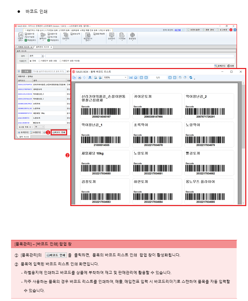Open the 표시할 목록 수 dropdown
Image resolution: width=248 pixels, height=301 pixels.
point(40,127)
